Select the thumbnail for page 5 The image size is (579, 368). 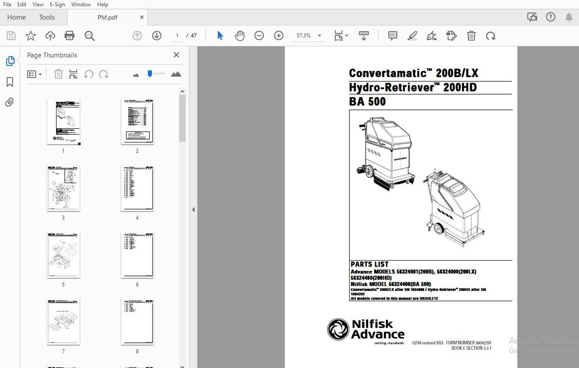click(x=63, y=255)
